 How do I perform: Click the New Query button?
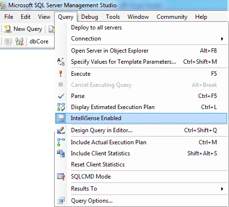click(23, 29)
